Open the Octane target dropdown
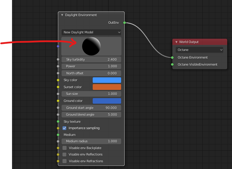 [199, 50]
